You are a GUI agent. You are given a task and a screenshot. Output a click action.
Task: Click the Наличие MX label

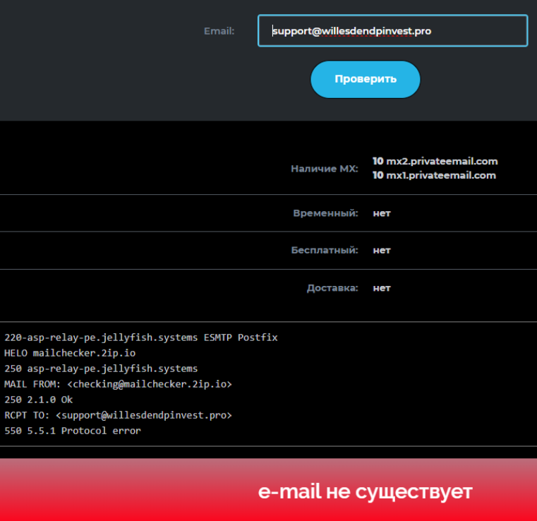click(x=324, y=169)
